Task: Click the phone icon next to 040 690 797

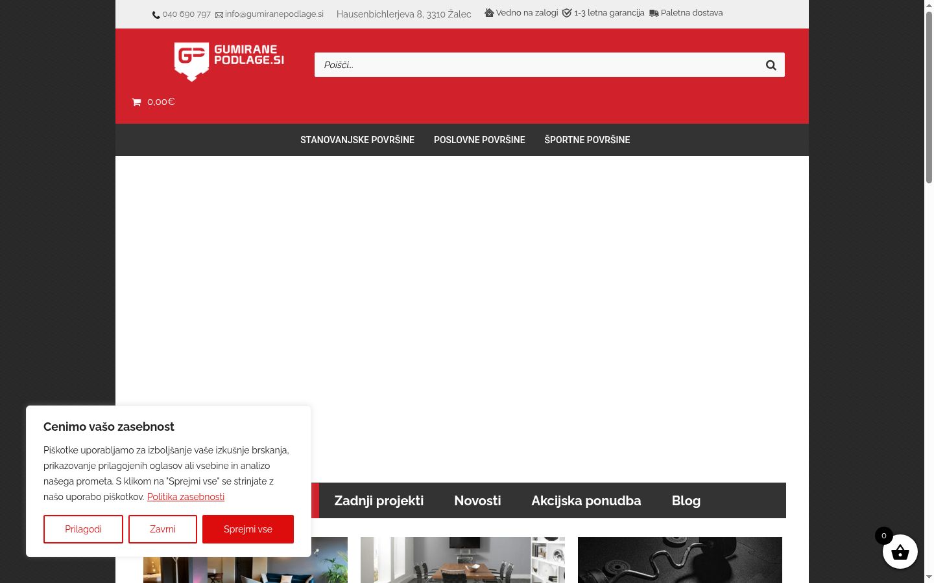Action: [x=156, y=15]
